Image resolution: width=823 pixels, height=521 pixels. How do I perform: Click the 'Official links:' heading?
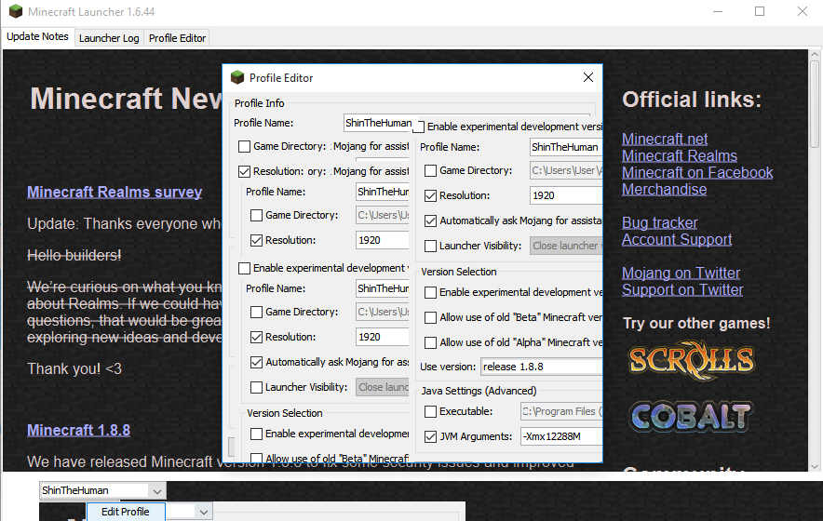click(x=691, y=100)
